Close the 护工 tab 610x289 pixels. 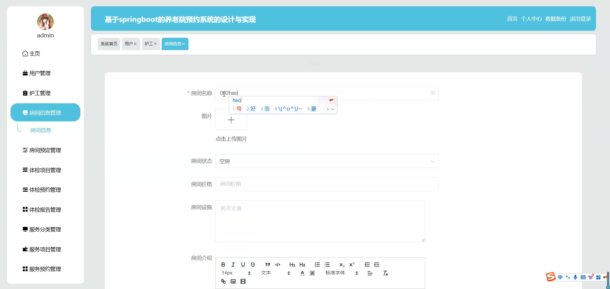[155, 44]
